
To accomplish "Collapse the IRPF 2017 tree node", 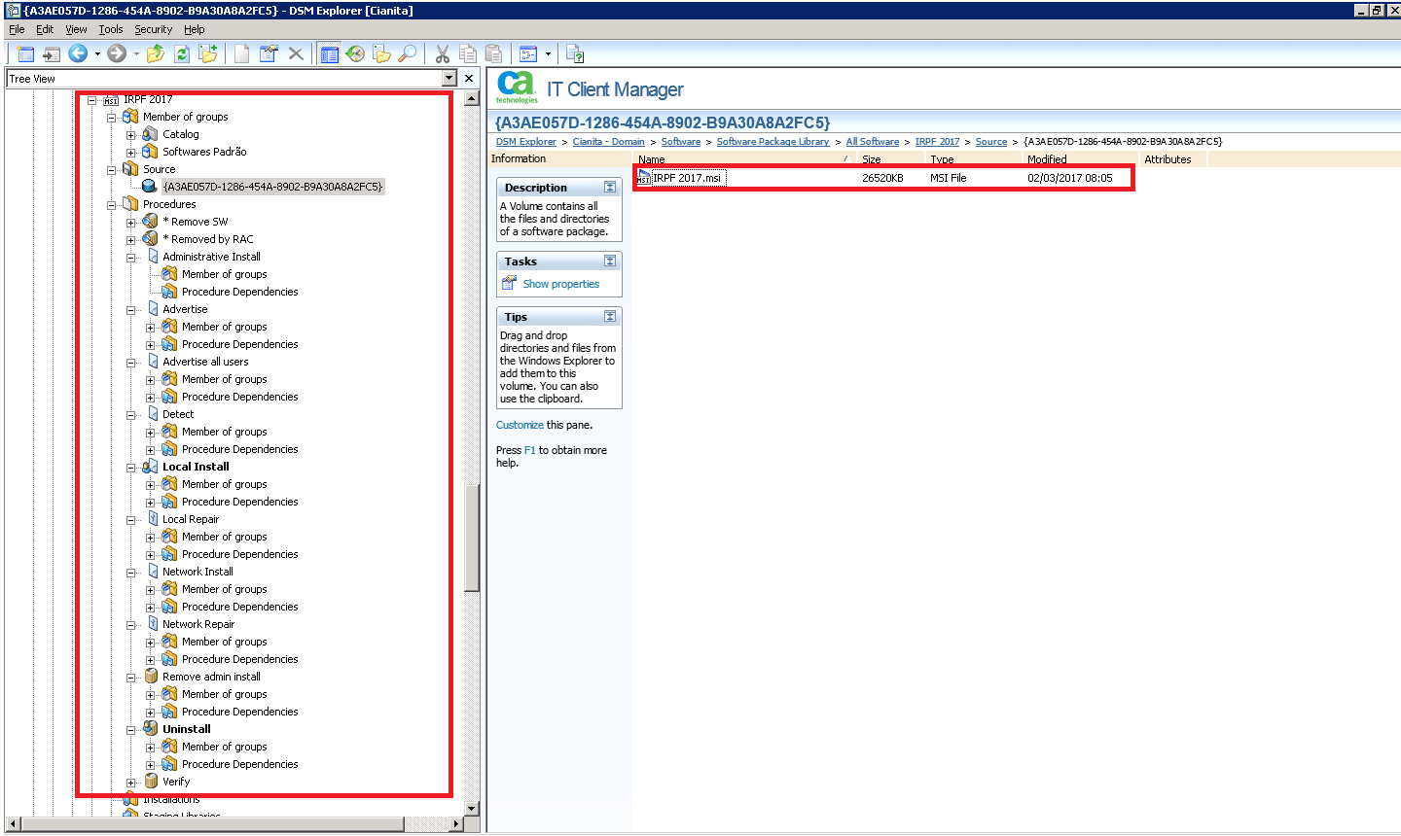I will (92, 99).
